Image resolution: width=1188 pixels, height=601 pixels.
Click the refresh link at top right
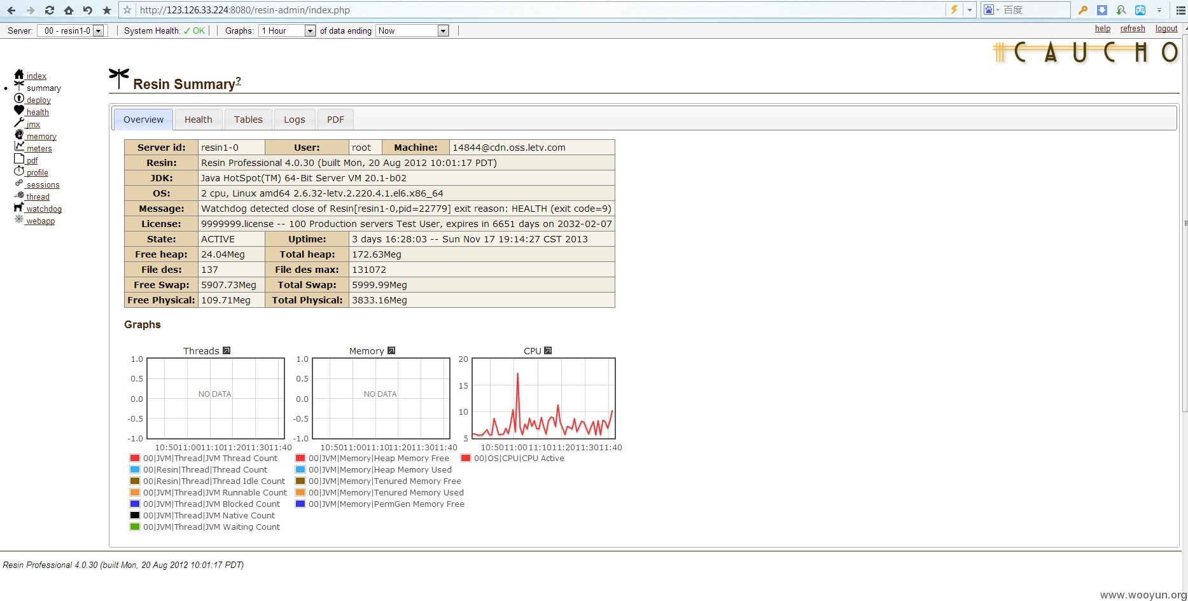click(x=1133, y=29)
